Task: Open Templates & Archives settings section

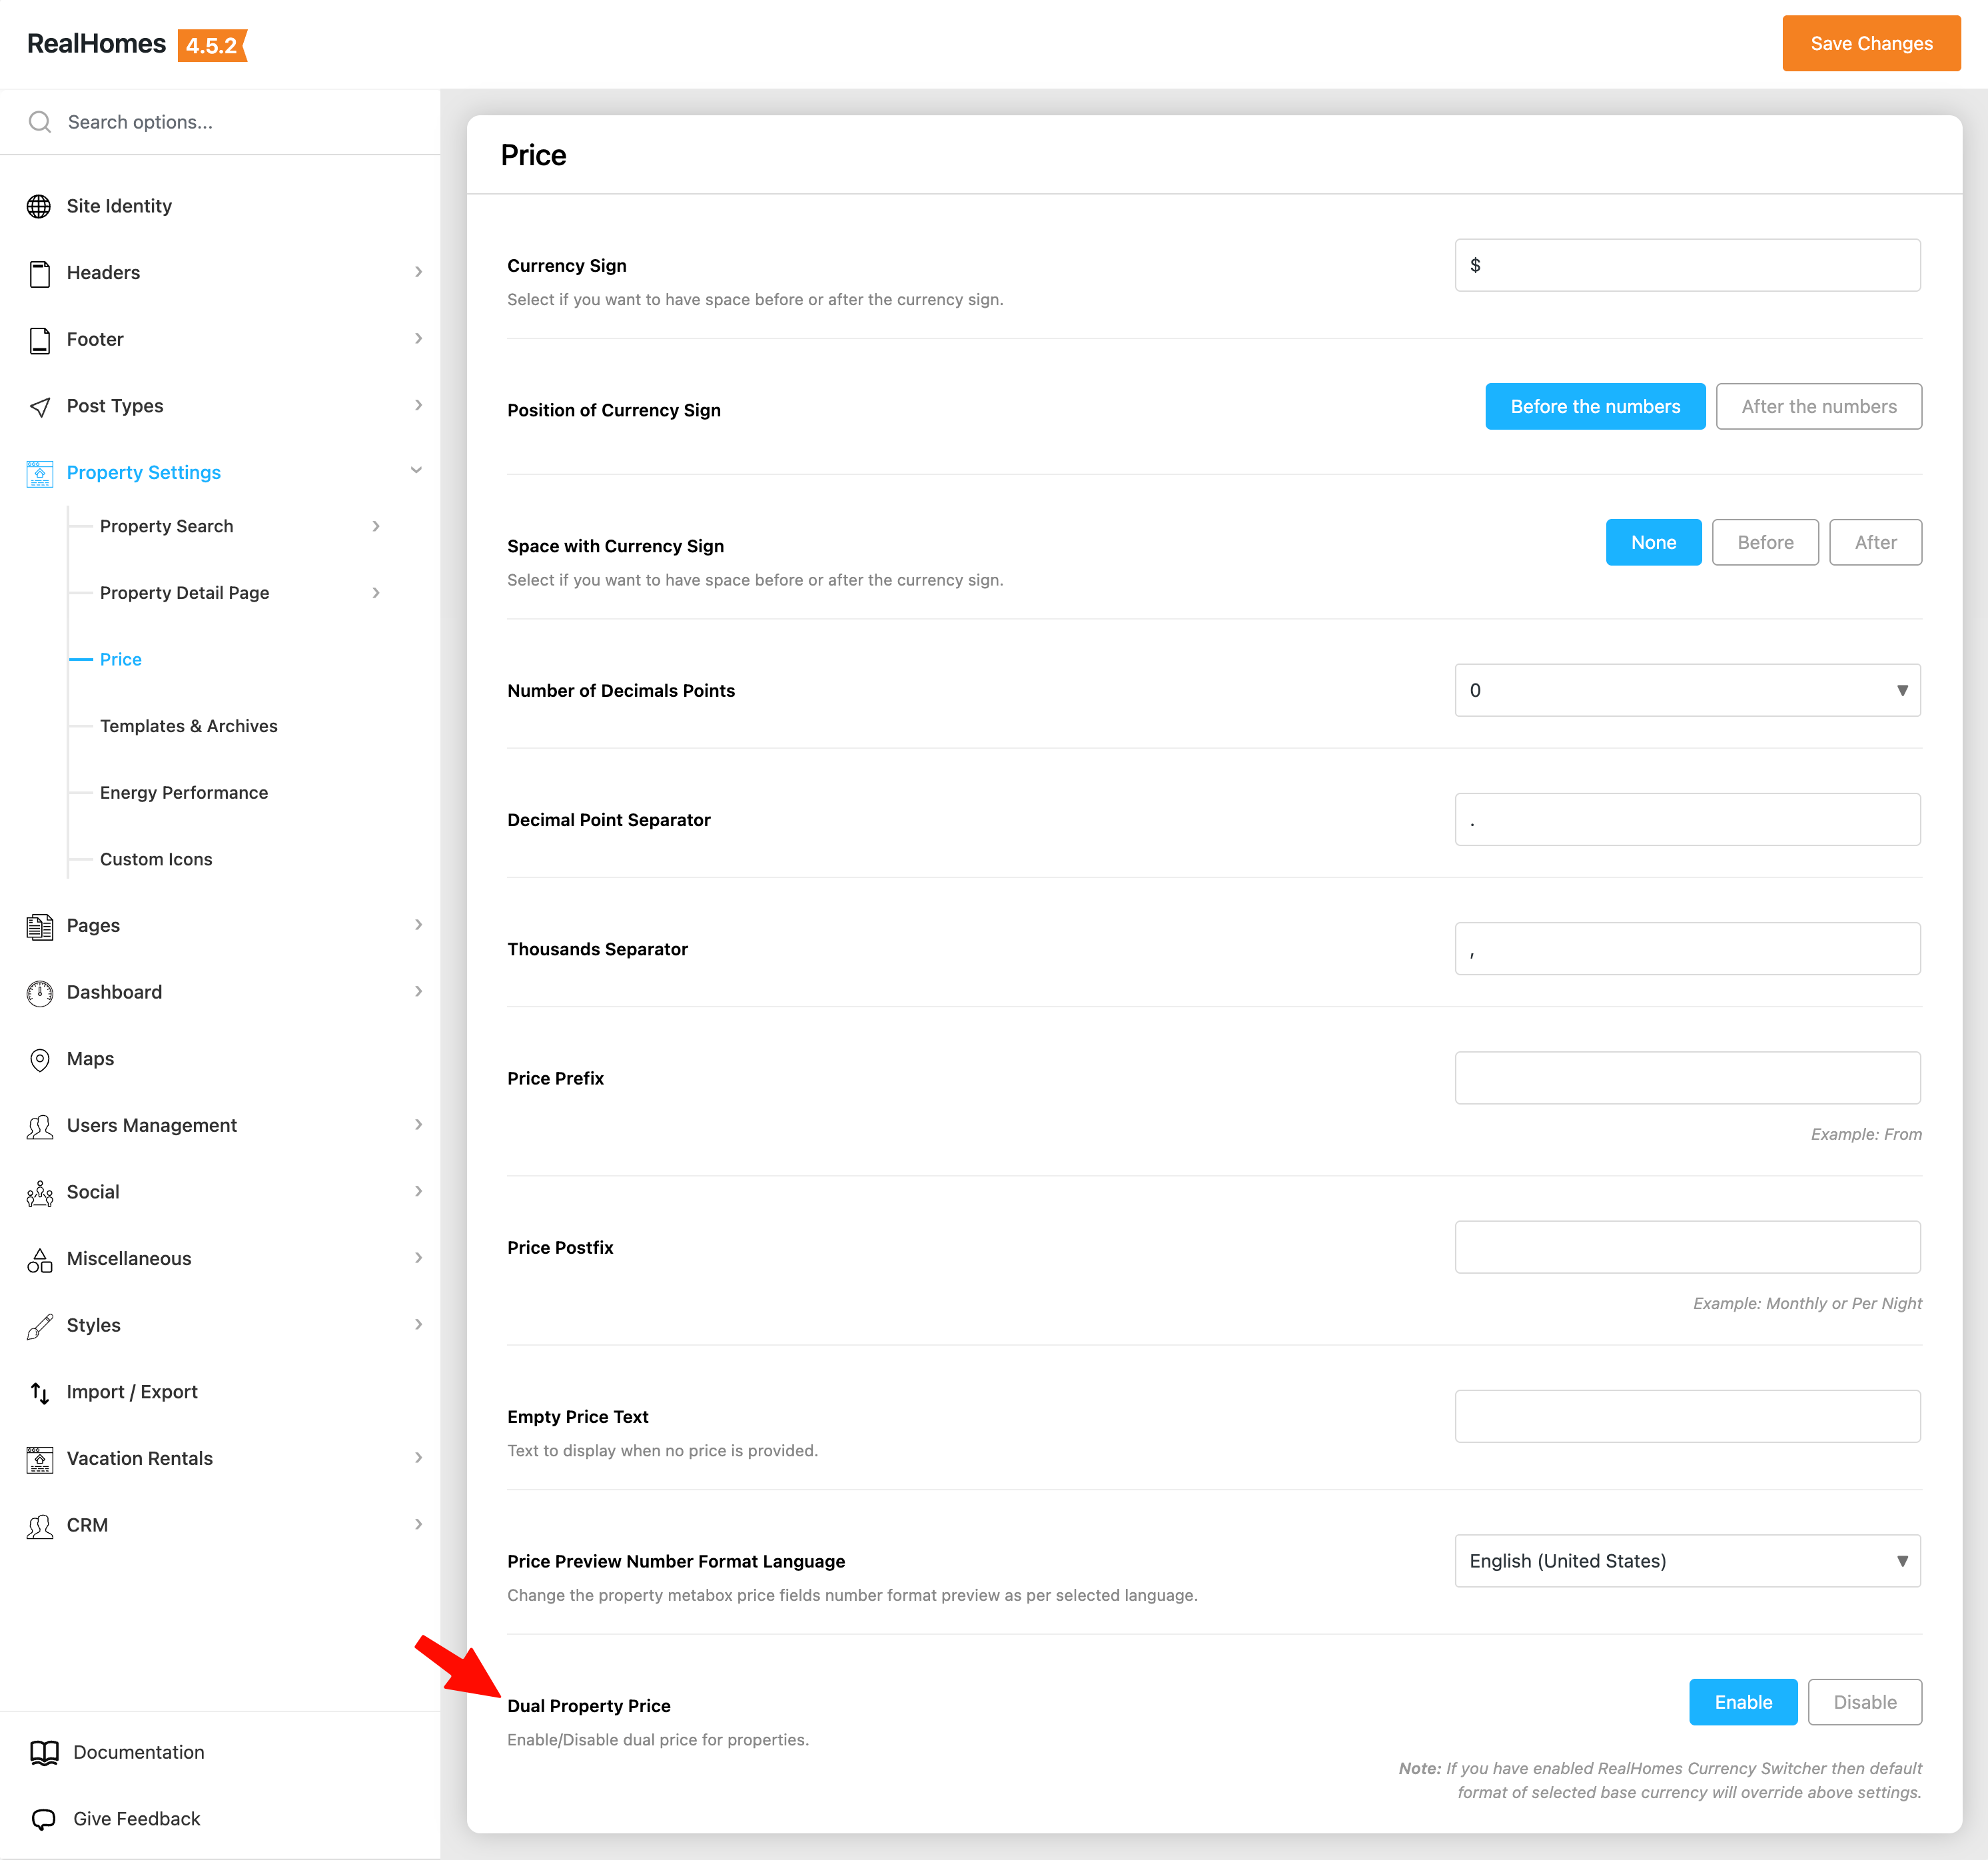Action: (x=188, y=726)
